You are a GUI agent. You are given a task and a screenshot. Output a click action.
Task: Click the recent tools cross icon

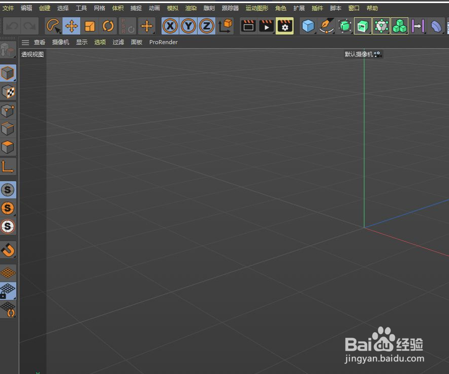[x=147, y=26]
